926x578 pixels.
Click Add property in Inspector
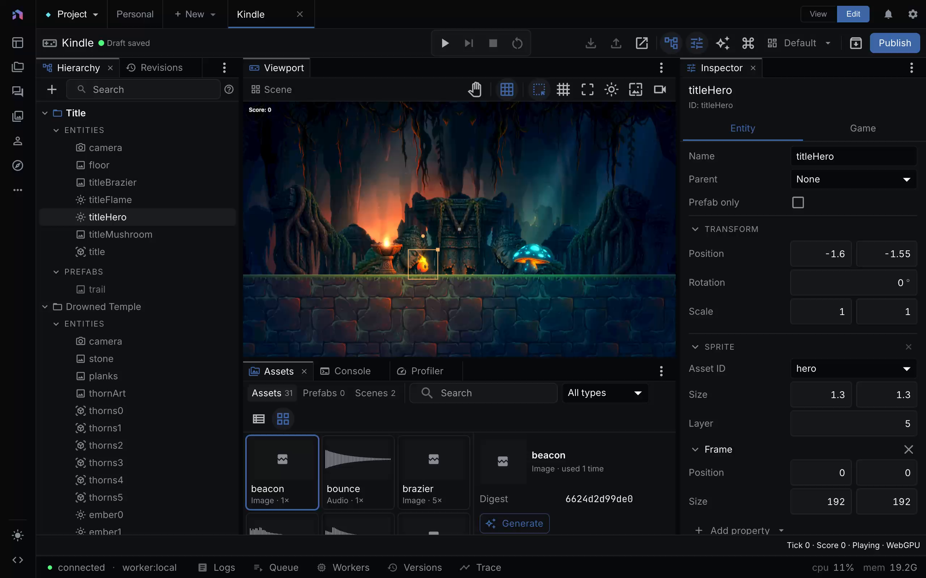tap(740, 530)
